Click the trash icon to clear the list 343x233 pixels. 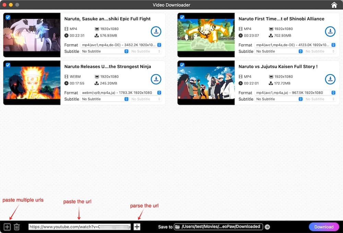click(x=17, y=226)
